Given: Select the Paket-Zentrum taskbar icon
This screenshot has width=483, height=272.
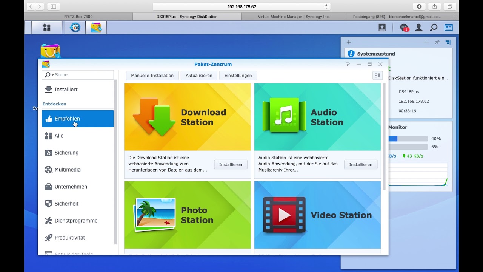Looking at the screenshot, I should coord(96,28).
